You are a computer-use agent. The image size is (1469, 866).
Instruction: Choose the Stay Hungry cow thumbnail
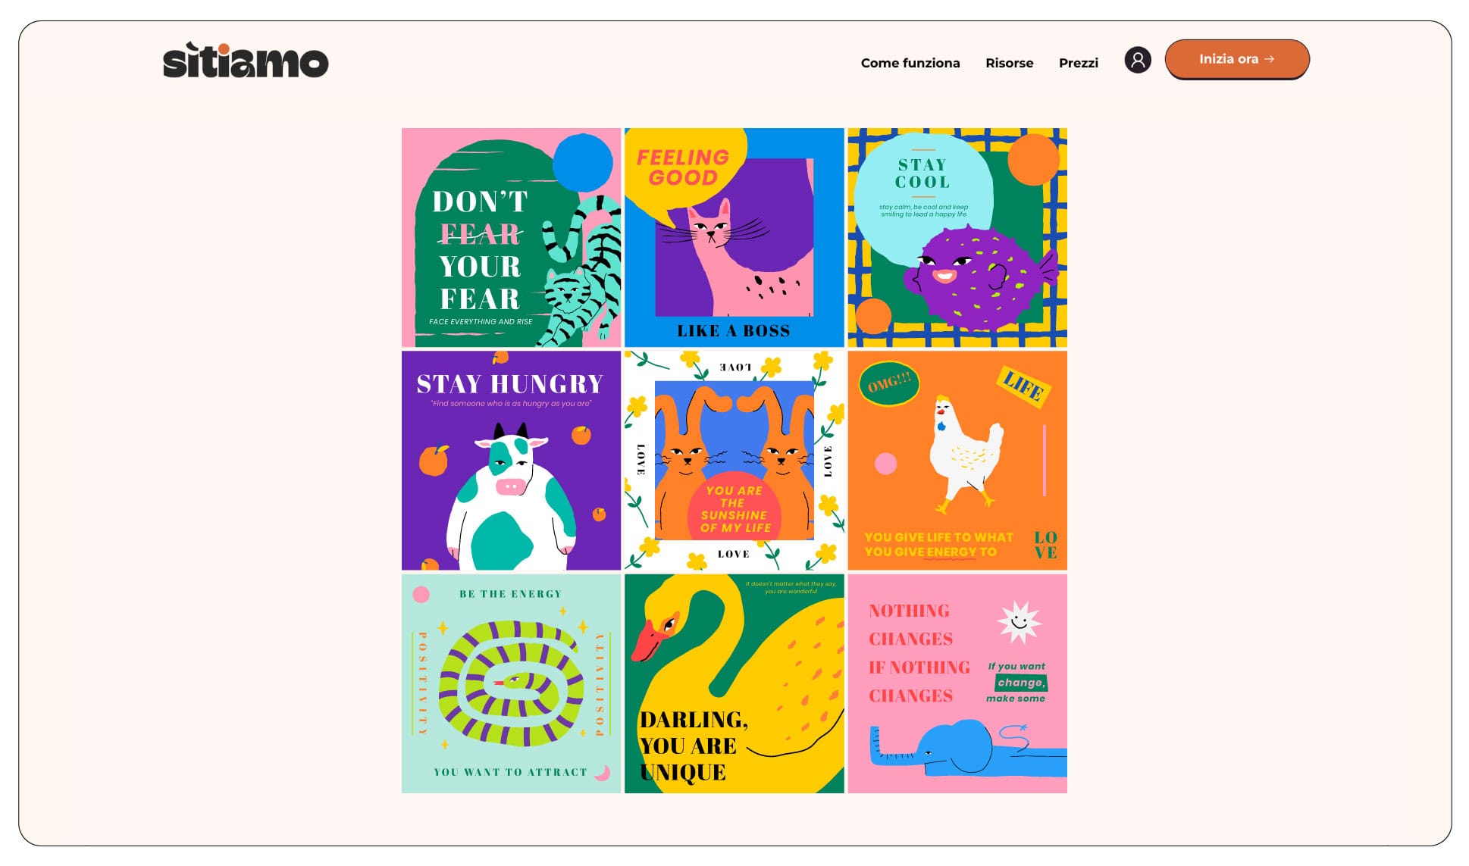click(511, 460)
